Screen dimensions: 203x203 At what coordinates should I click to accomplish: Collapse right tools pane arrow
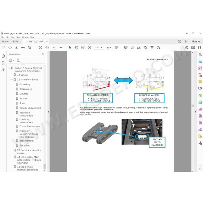195,112
